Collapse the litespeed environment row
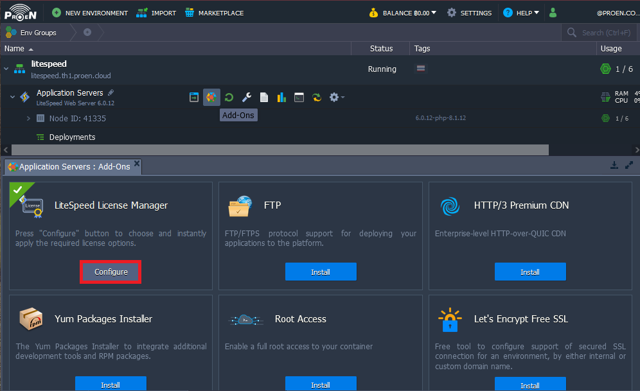Screen dimensions: 640x391 pos(6,69)
